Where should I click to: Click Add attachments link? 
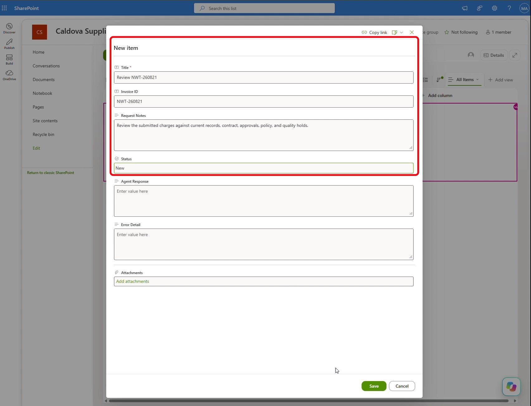coord(132,281)
